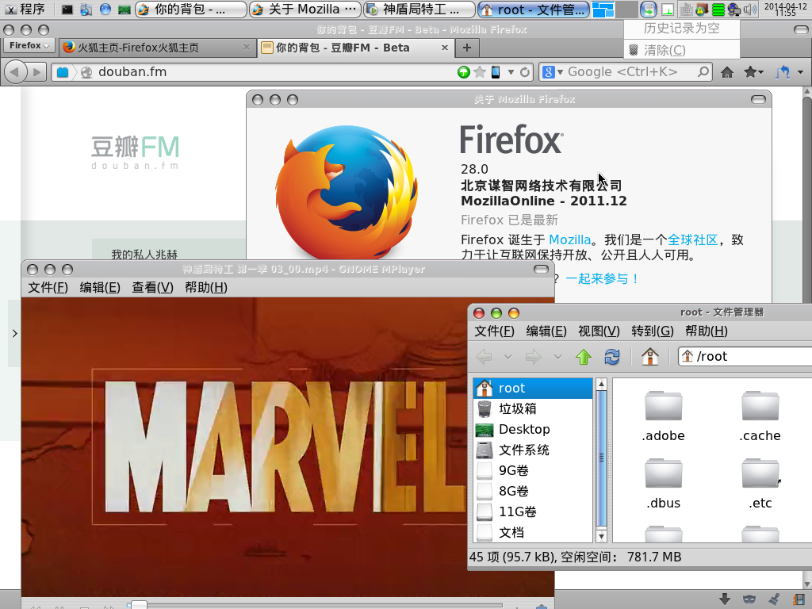The height and width of the screenshot is (609, 812).
Task: Expand the file manager back history dropdown arrow
Action: pyautogui.click(x=508, y=357)
